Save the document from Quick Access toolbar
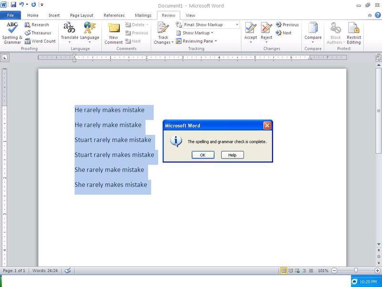The image size is (382, 287). point(13,5)
